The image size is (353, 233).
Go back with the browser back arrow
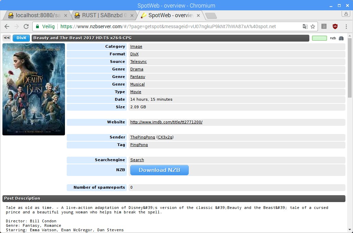click(7, 26)
